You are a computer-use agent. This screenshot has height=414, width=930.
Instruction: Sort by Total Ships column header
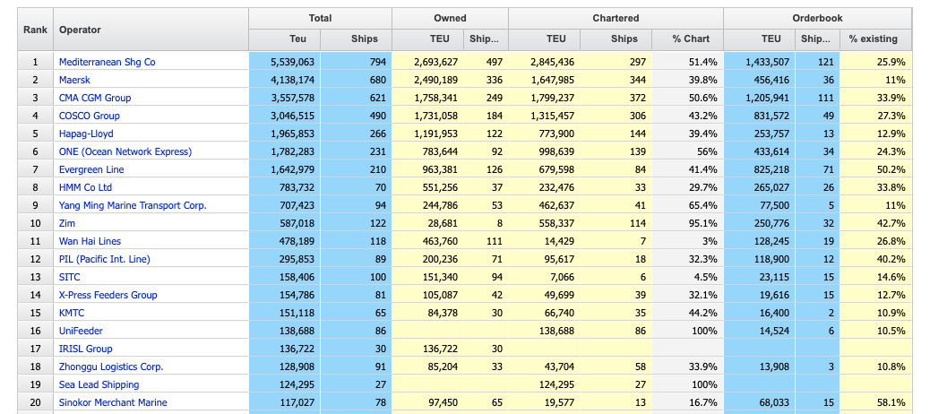[356, 39]
